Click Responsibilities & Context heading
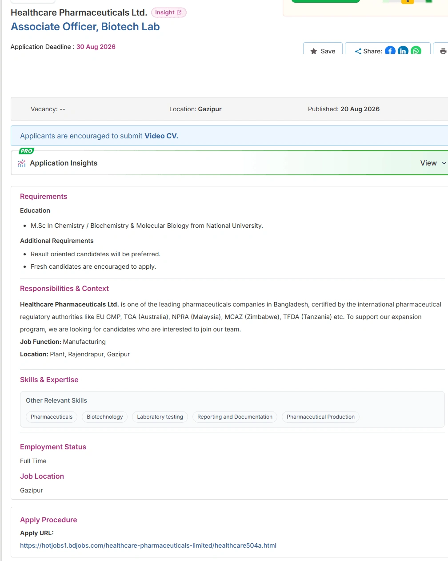 pyautogui.click(x=64, y=289)
